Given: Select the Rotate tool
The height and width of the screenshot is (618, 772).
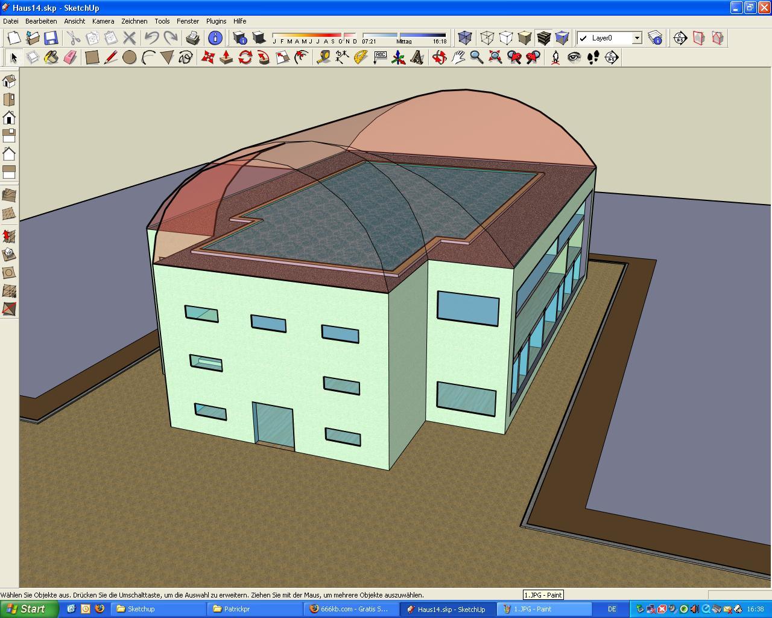Looking at the screenshot, I should [245, 57].
